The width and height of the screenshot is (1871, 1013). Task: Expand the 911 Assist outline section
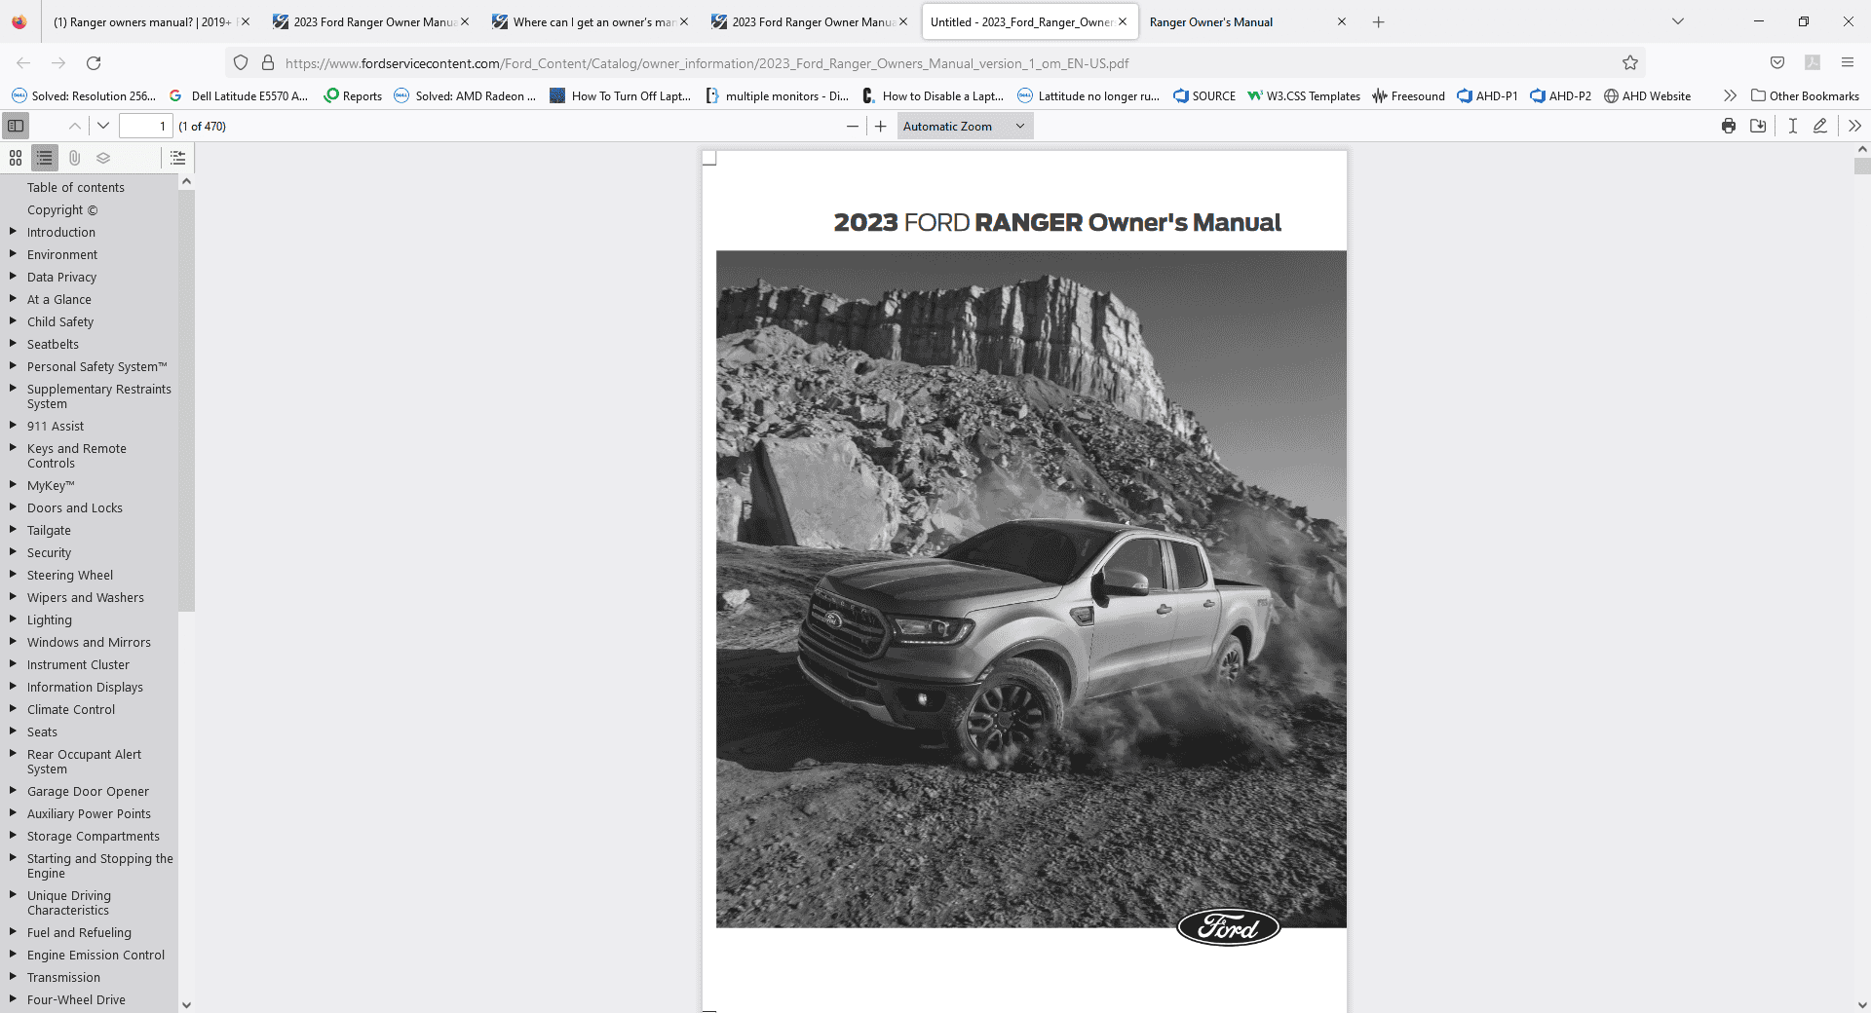click(x=13, y=426)
